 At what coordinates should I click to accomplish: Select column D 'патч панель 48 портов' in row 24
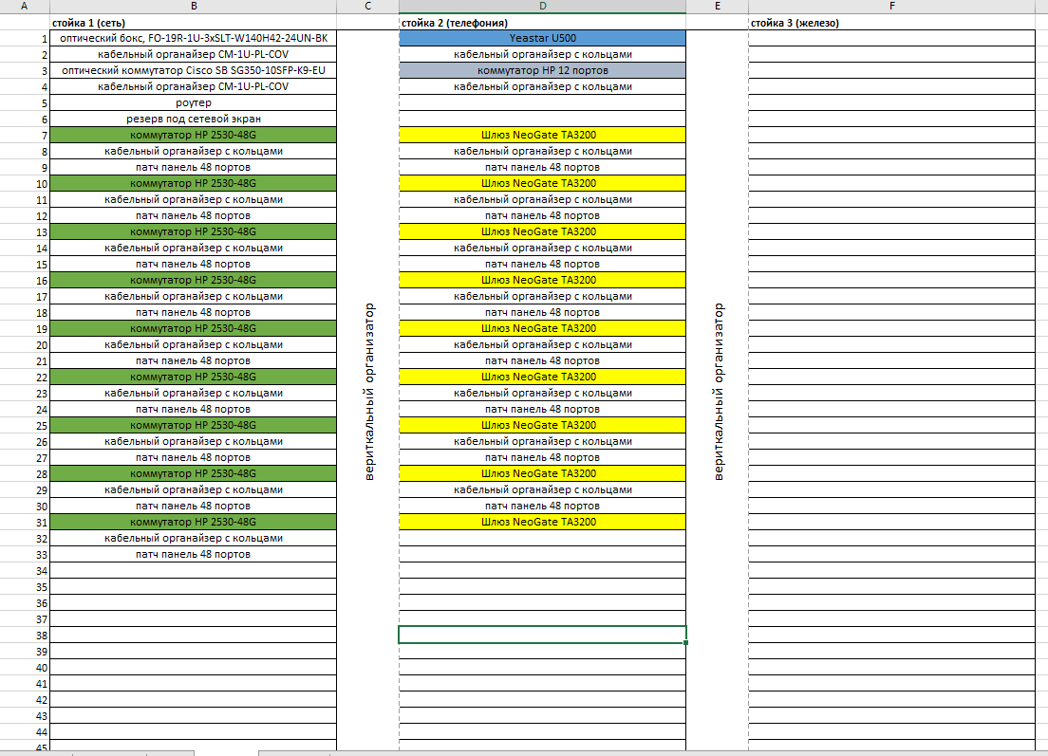542,410
